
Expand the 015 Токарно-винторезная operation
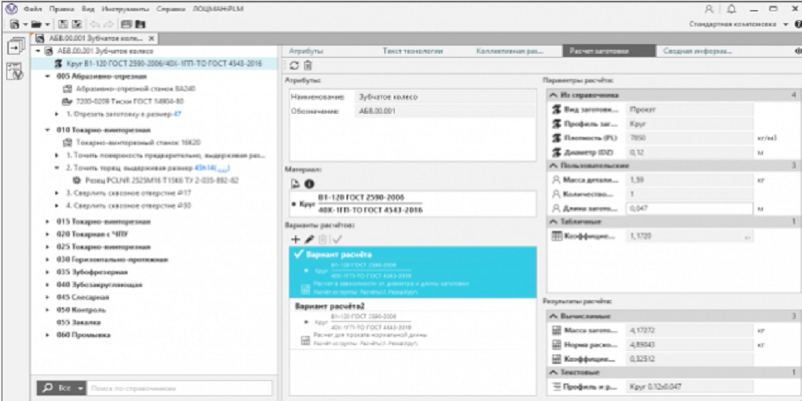(49, 221)
